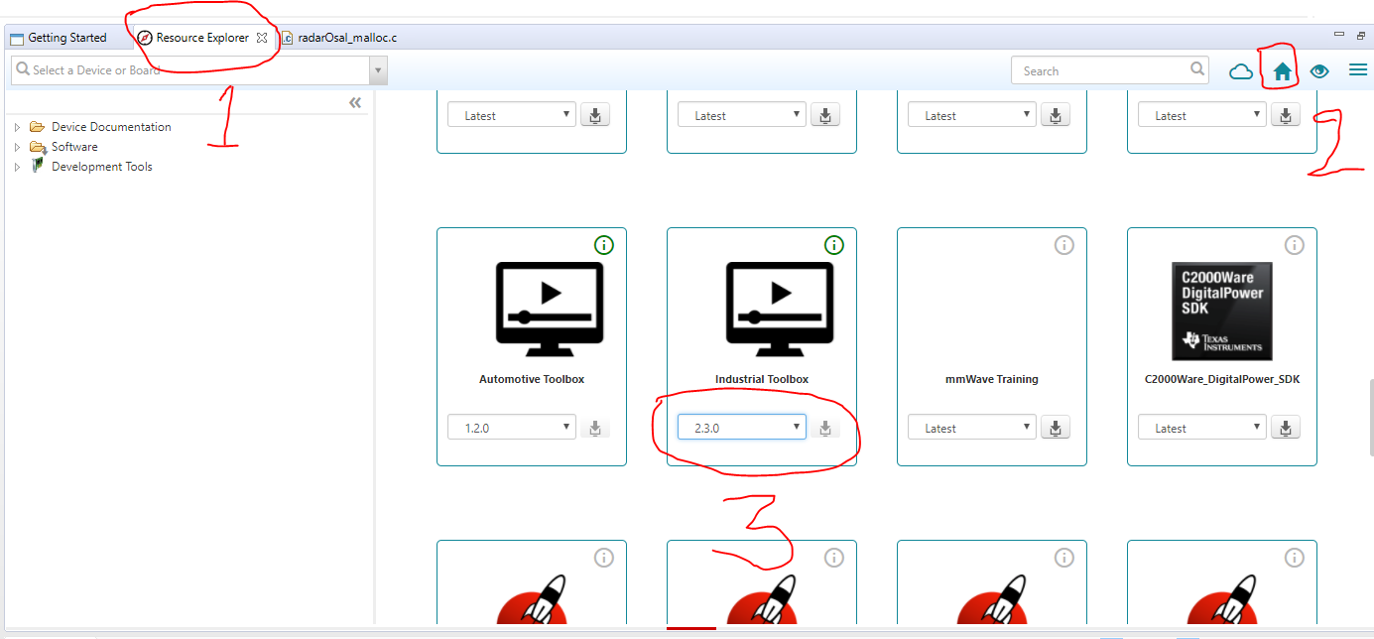Open mmWave Training Latest version dropdown
The width and height of the screenshot is (1374, 639).
pyautogui.click(x=971, y=428)
